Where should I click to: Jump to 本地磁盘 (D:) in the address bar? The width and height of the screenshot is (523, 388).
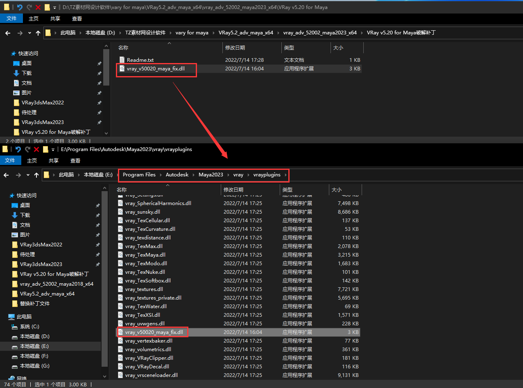100,33
